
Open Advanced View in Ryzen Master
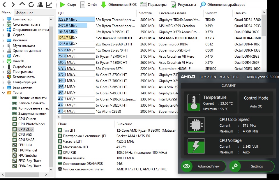[203, 166]
